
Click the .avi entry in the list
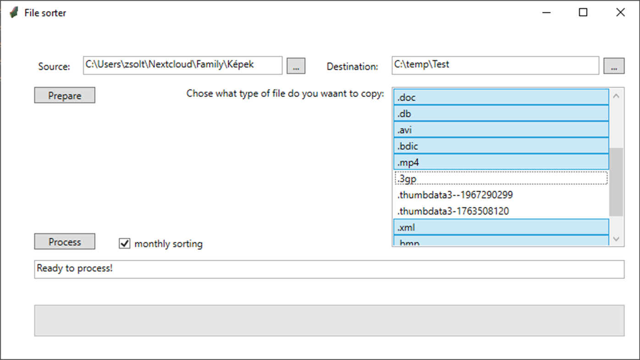click(500, 129)
